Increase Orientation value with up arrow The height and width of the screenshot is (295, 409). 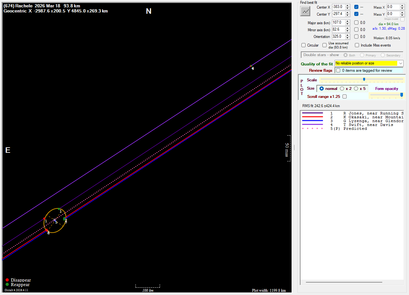click(x=348, y=35)
